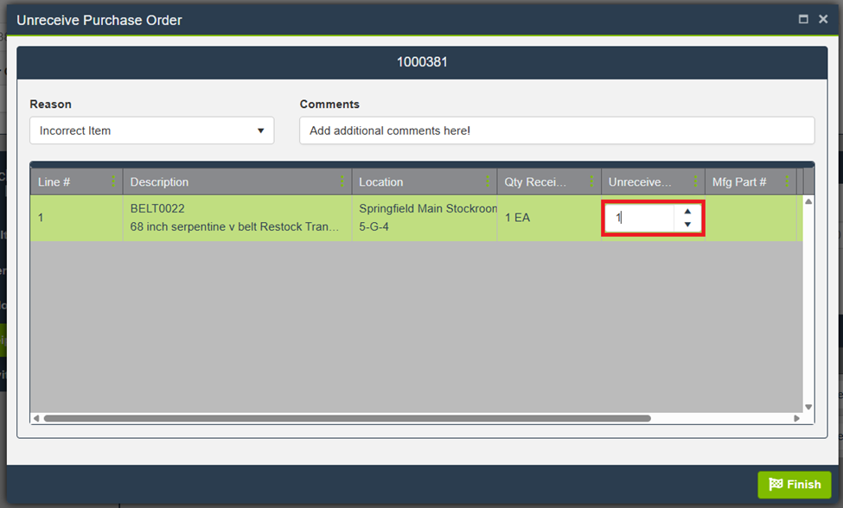Click the horizontal scrollbar in the grid
The image size is (843, 508).
click(x=346, y=418)
